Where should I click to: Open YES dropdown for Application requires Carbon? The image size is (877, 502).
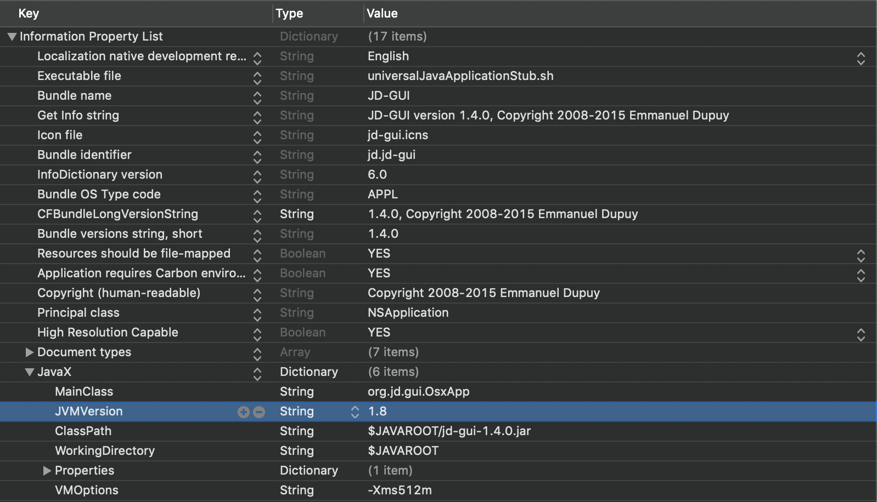point(861,276)
